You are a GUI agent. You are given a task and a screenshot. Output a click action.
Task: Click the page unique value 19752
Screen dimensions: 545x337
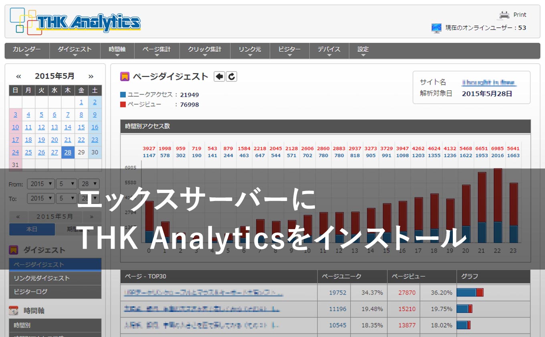[x=337, y=293]
